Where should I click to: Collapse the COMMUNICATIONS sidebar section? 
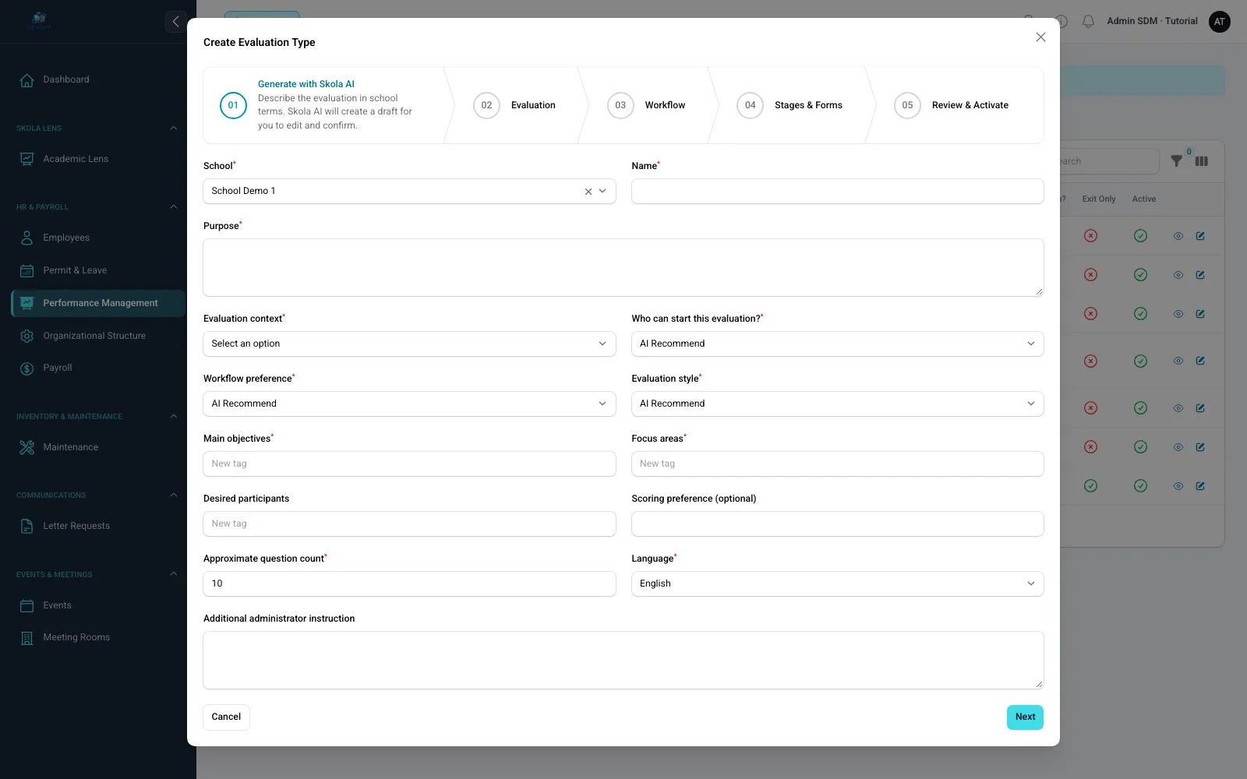(x=173, y=495)
